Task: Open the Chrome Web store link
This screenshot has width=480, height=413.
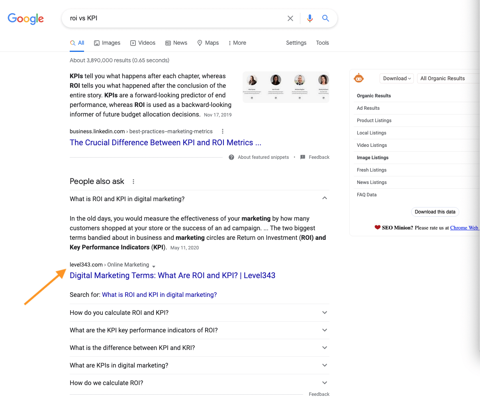Action: 464,228
